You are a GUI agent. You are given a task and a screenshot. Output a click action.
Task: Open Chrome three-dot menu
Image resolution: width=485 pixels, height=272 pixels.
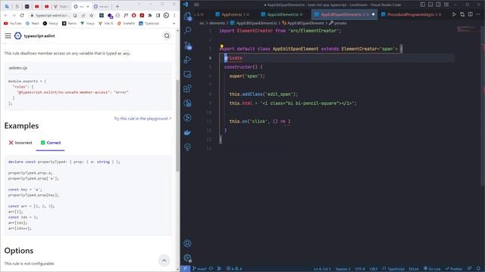174,15
